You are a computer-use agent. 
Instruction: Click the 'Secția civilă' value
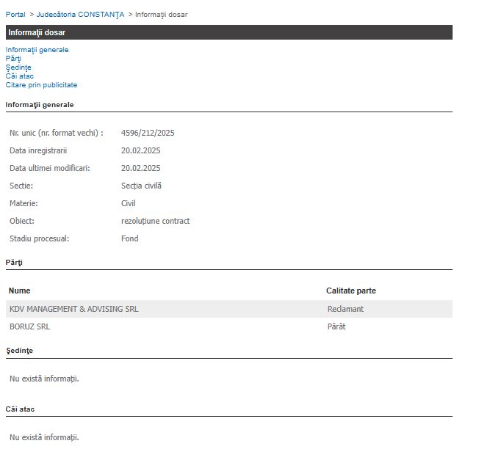coord(141,186)
